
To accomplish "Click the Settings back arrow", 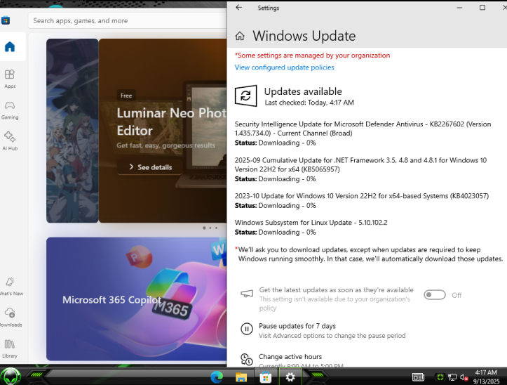I will pos(238,8).
